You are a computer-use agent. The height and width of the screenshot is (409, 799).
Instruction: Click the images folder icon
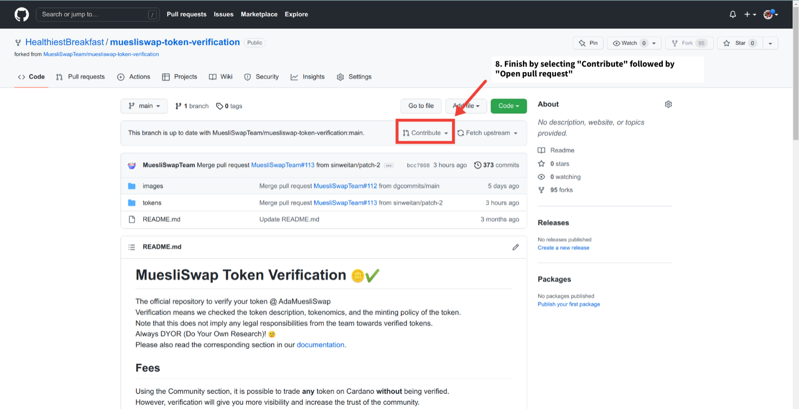(x=131, y=186)
